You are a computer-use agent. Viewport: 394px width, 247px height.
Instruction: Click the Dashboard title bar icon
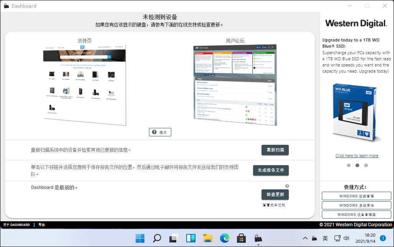[x=6, y=6]
